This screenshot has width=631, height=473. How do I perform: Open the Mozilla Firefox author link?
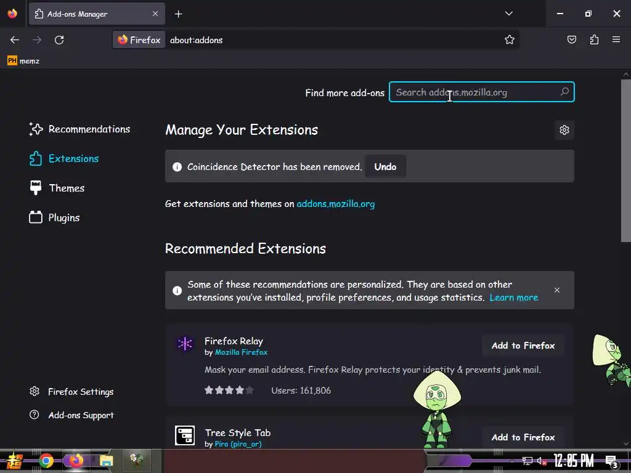point(241,352)
